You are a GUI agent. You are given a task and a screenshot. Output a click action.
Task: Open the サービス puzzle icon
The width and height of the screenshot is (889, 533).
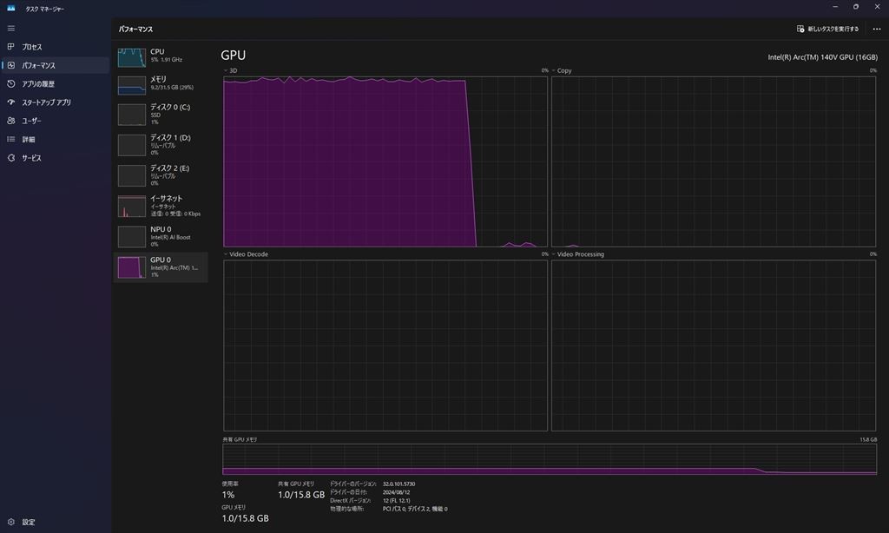tap(11, 158)
